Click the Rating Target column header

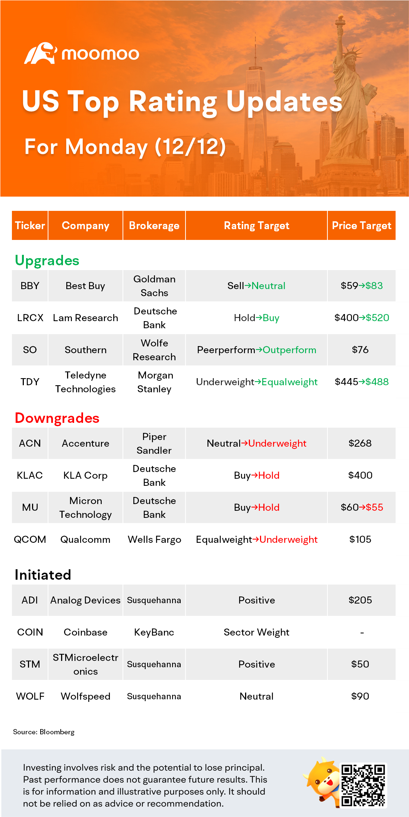pos(256,225)
